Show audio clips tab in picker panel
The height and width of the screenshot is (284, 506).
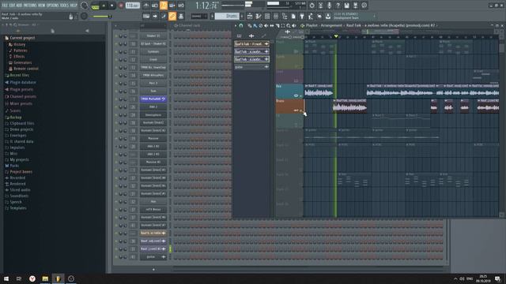251,36
